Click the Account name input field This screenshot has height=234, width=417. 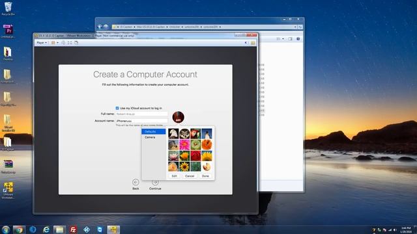[141, 121]
